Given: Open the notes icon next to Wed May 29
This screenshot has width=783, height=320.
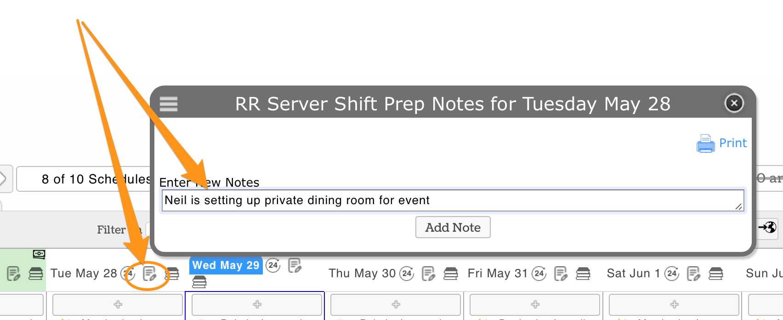Looking at the screenshot, I should pyautogui.click(x=295, y=265).
